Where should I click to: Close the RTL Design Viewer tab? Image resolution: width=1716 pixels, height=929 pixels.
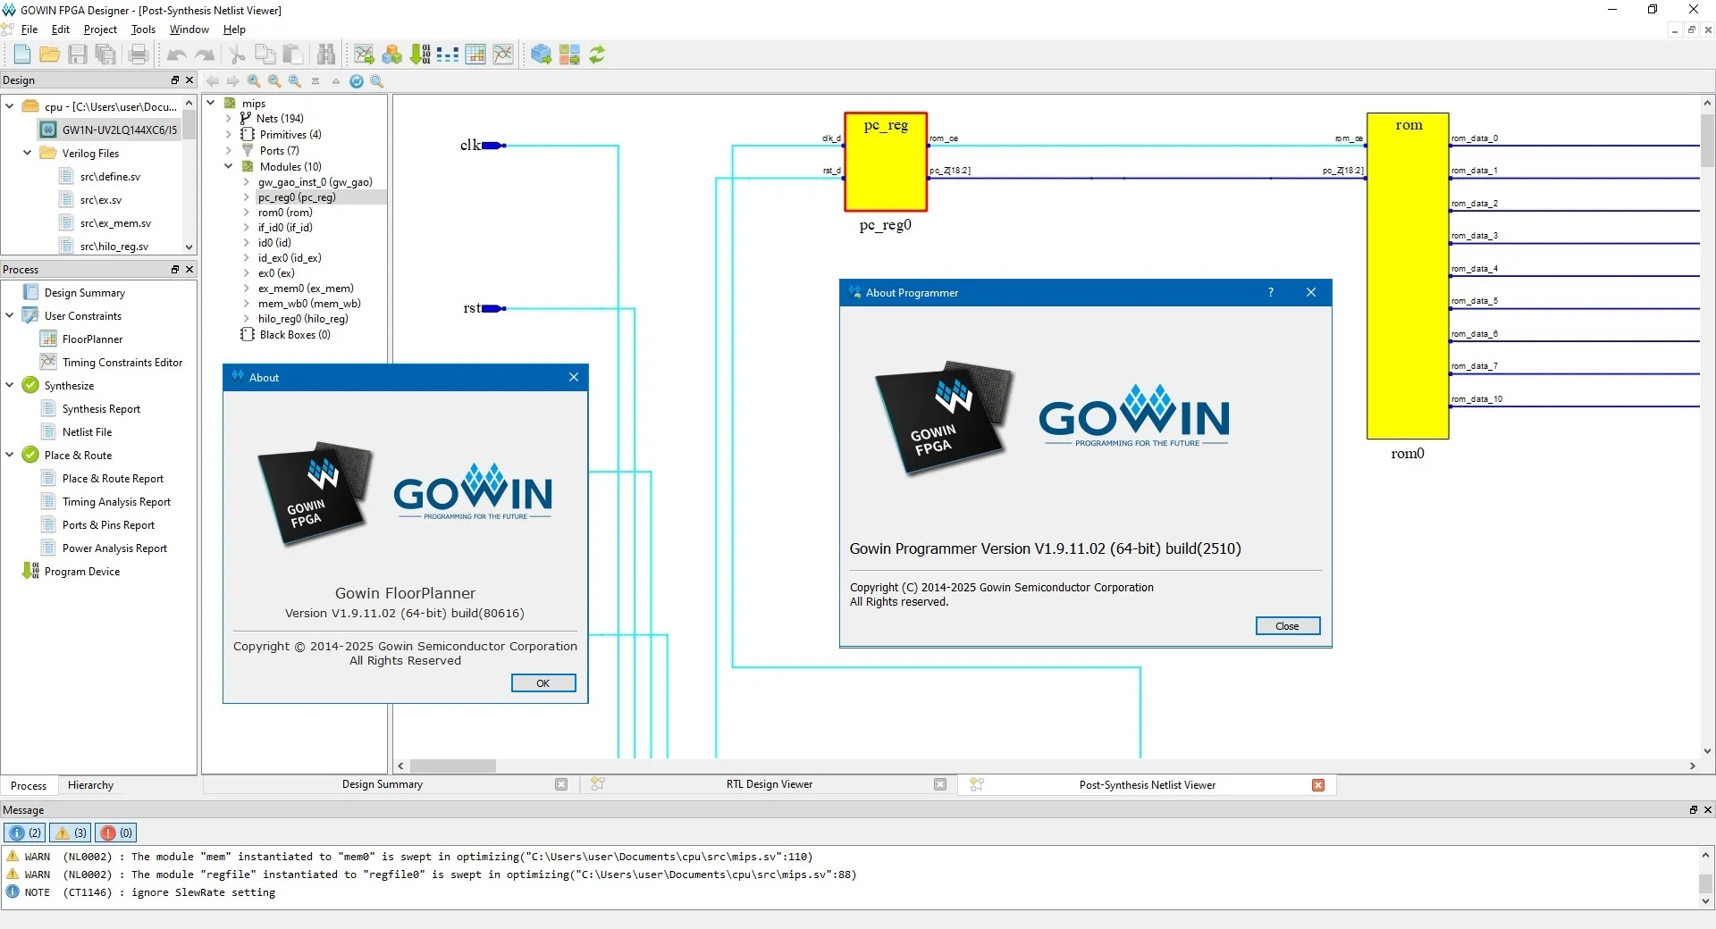[x=940, y=784]
